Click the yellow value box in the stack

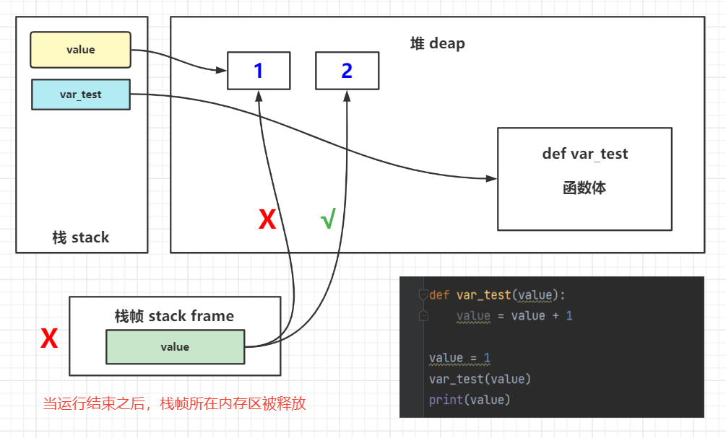point(79,49)
